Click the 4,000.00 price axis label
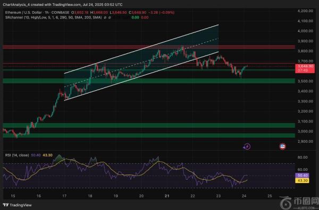This screenshot has width=319, height=210. pos(305,31)
